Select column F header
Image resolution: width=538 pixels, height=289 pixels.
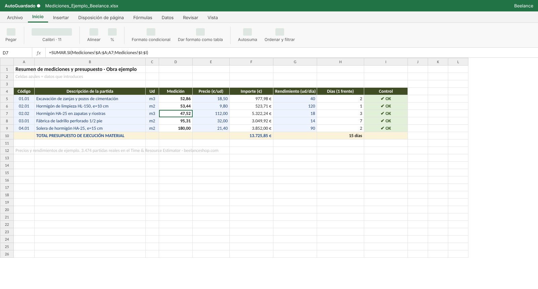tap(251, 62)
